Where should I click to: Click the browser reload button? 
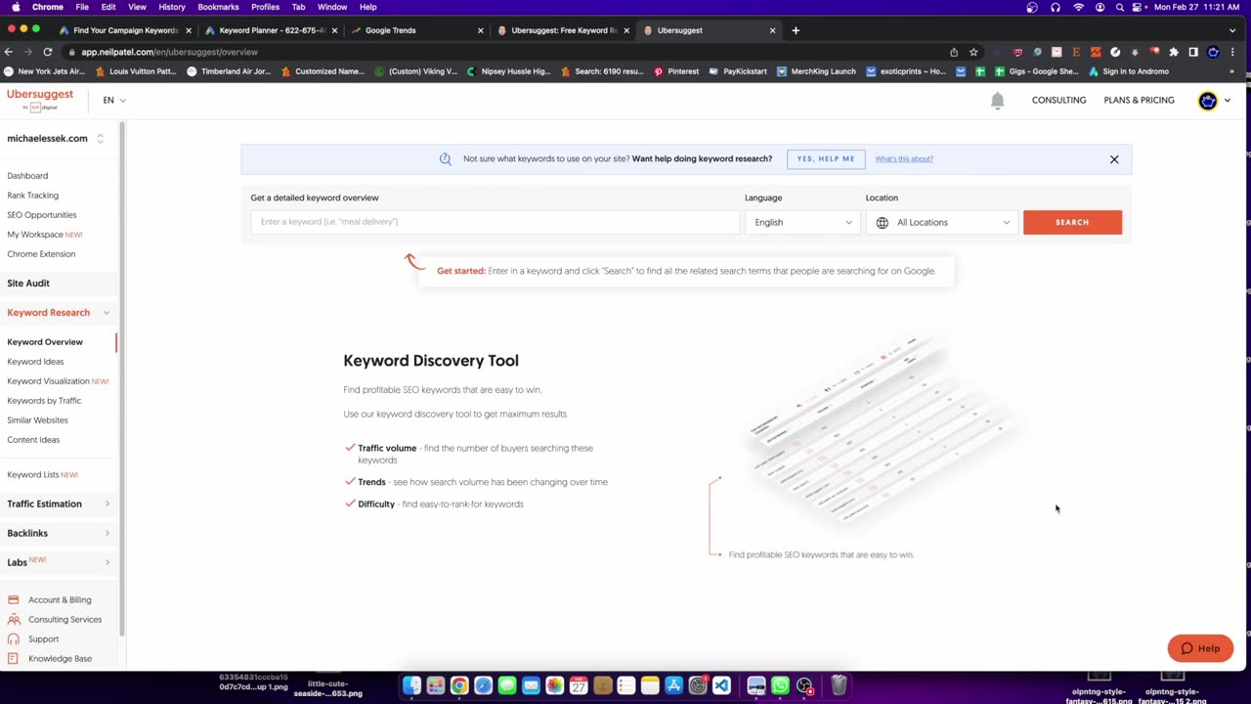click(47, 52)
